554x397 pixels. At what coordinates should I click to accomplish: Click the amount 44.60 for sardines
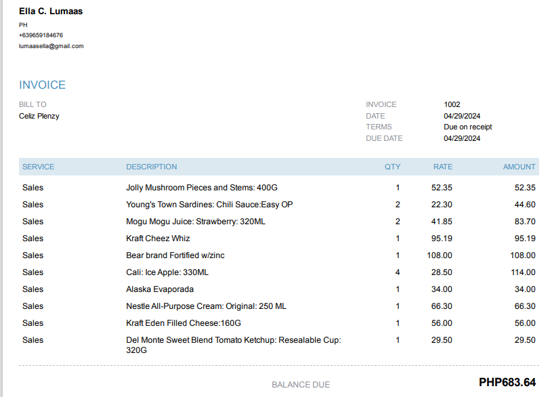click(x=525, y=205)
